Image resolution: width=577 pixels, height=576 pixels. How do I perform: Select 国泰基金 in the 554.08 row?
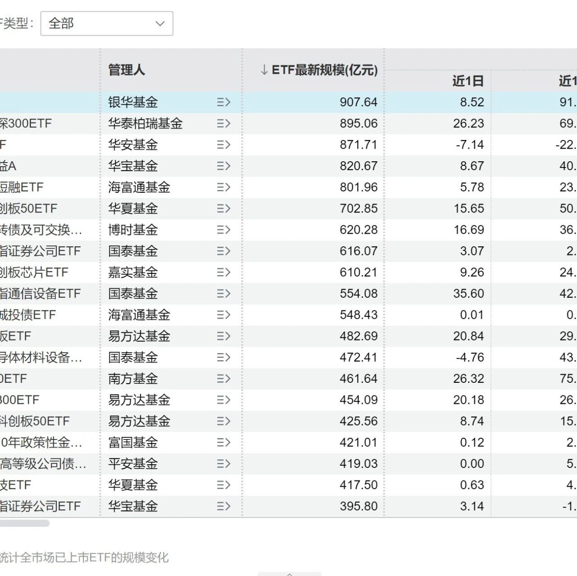click(x=133, y=294)
